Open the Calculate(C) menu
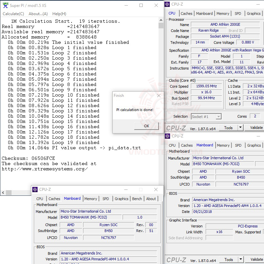 tap(13, 14)
